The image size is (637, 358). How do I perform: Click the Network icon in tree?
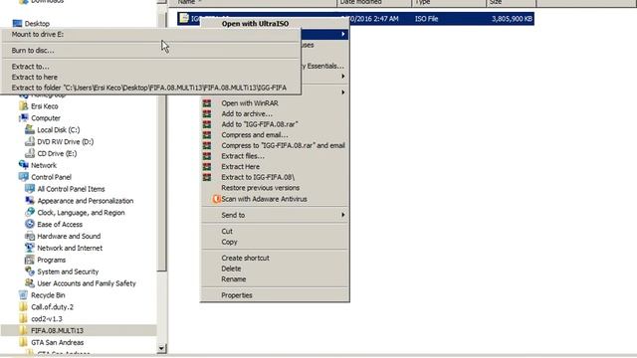click(24, 165)
